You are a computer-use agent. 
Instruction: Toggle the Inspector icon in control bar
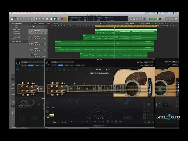pyautogui.click(x=15, y=19)
